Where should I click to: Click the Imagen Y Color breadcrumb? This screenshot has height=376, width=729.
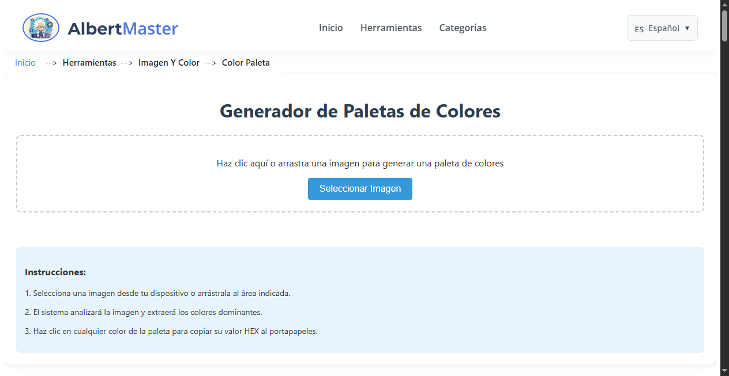169,62
